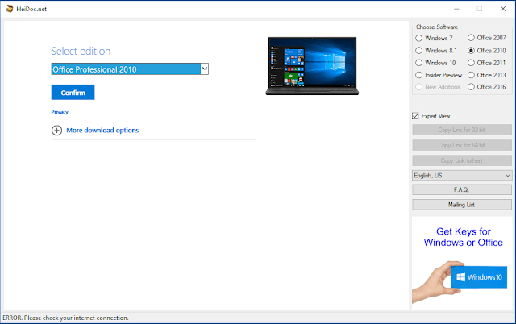Click Copy Link for 32 bit button
The height and width of the screenshot is (324, 516).
462,130
